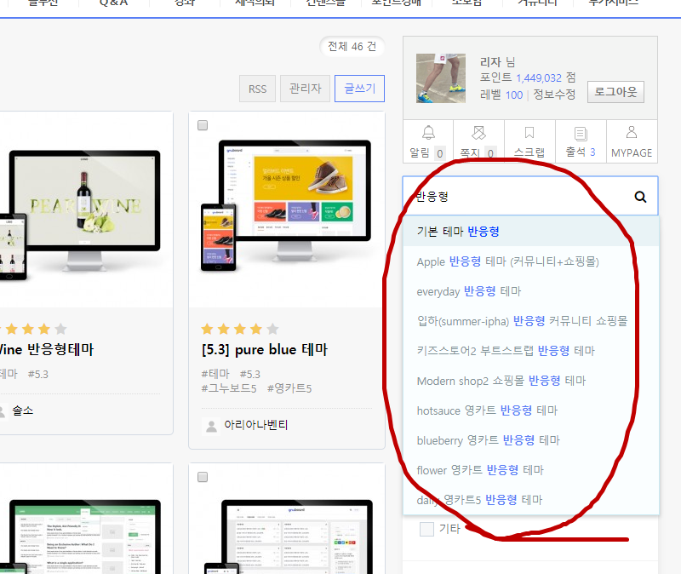Select checkbox on the bottom dark theme card
Image resolution: width=681 pixels, height=574 pixels.
click(x=203, y=477)
